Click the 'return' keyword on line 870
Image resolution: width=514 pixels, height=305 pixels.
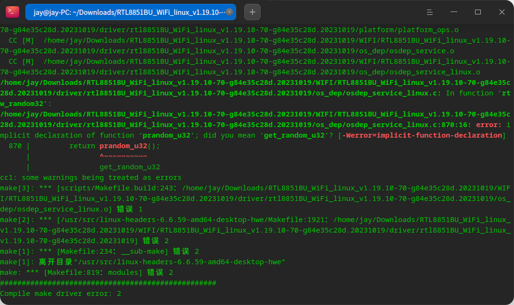point(82,146)
